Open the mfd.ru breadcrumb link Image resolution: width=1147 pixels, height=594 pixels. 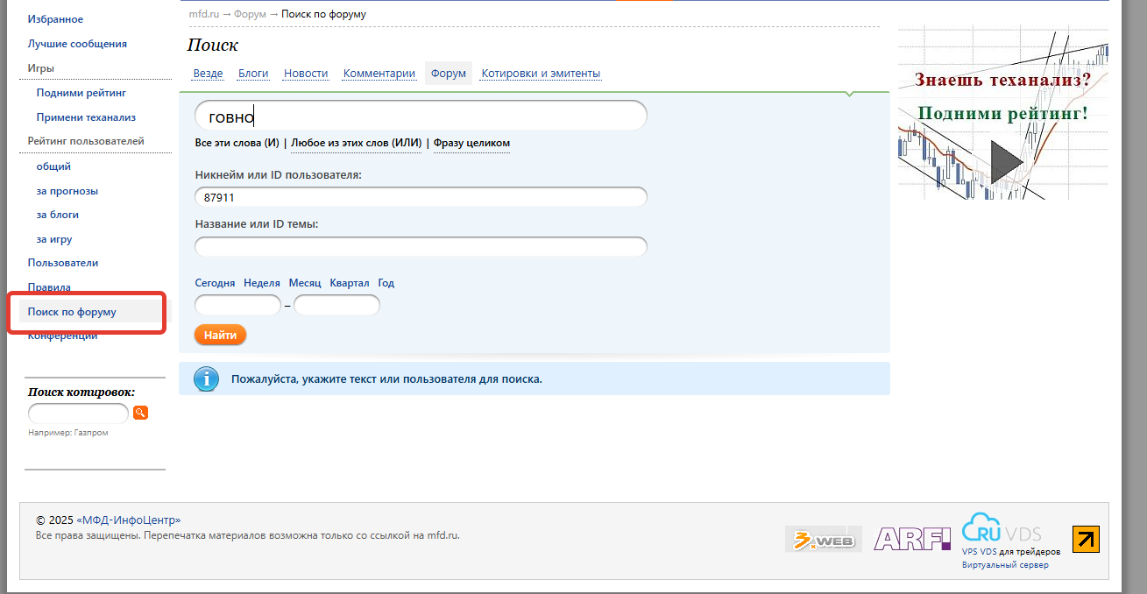[x=204, y=14]
